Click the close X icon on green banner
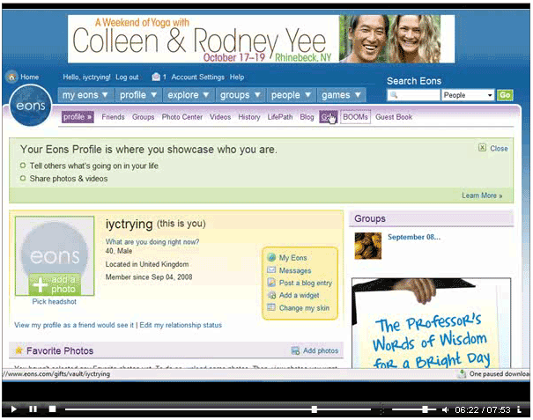The width and height of the screenshot is (533, 420). 482,148
